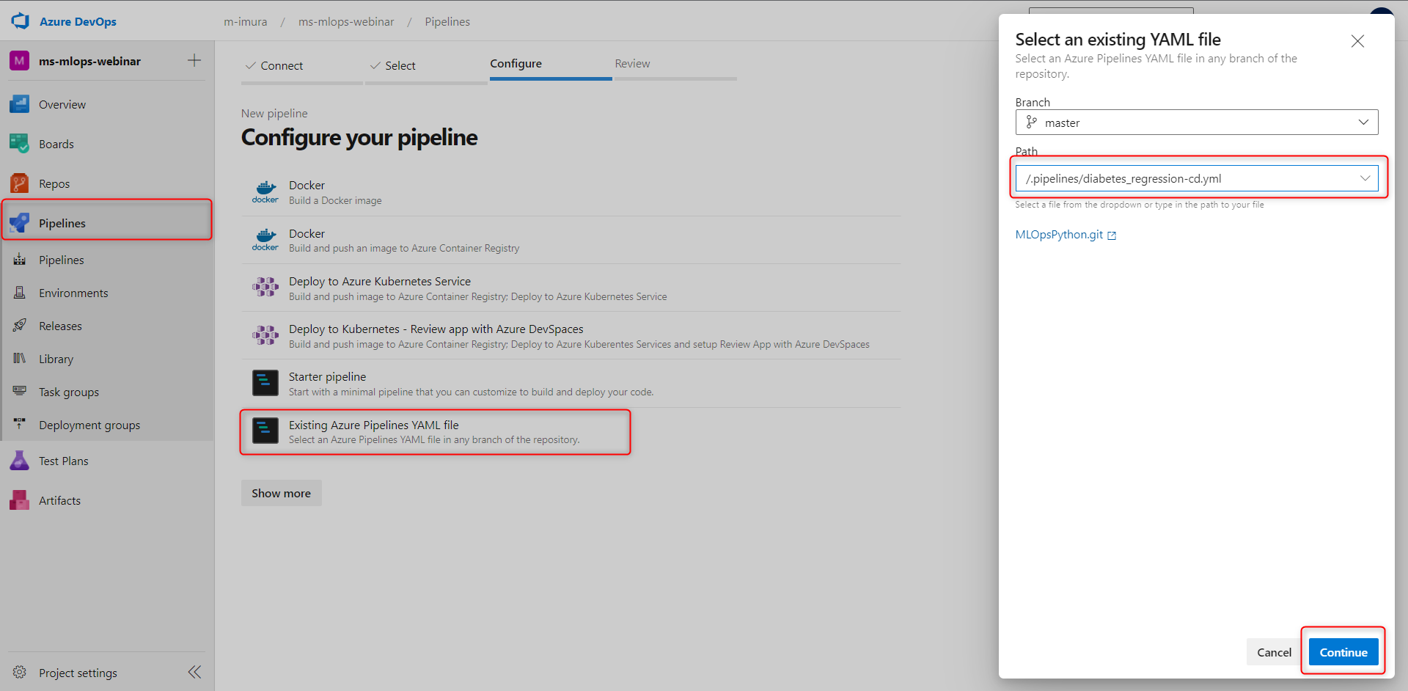
Task: Open the Boards section icon
Action: [20, 144]
